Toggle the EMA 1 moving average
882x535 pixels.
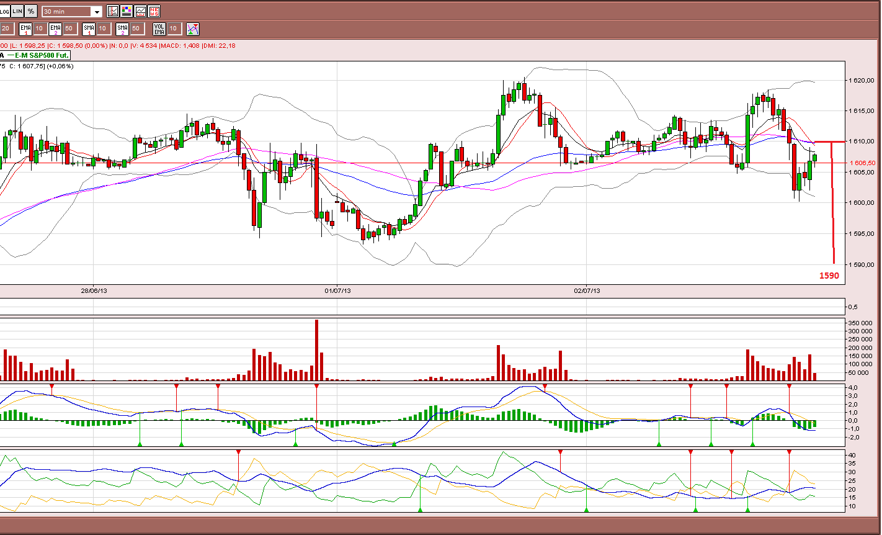click(25, 29)
